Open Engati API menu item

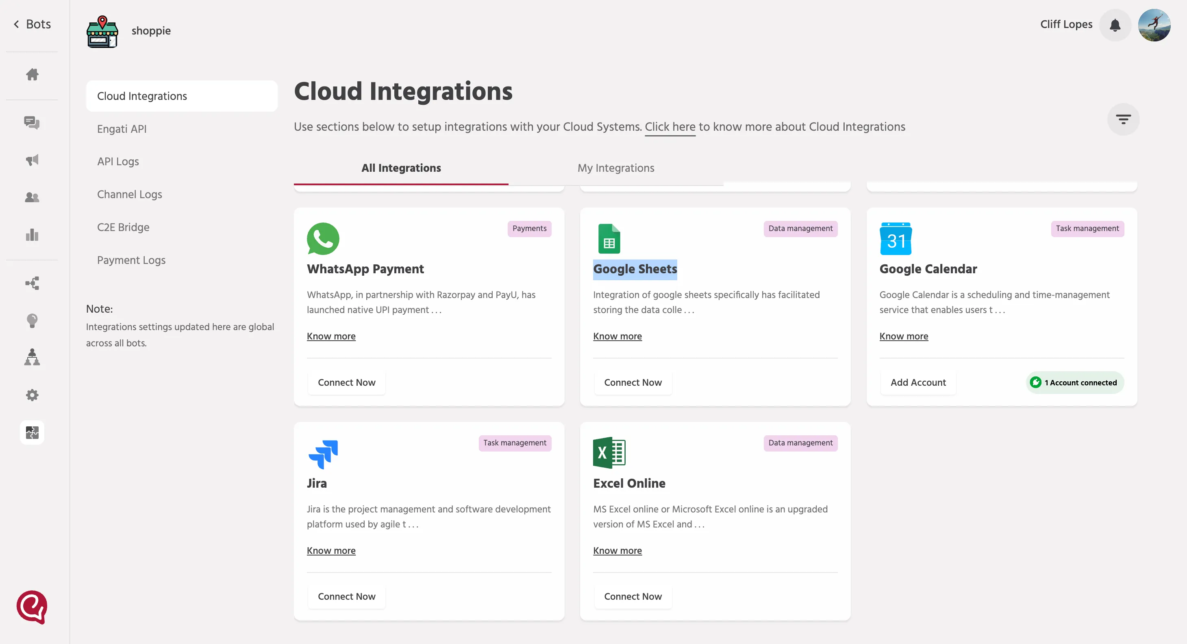point(122,129)
